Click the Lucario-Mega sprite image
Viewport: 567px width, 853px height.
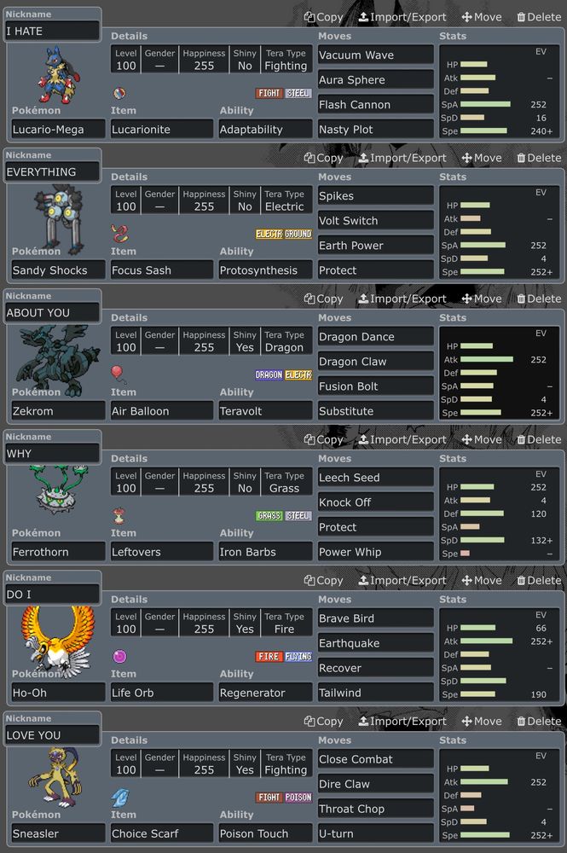click(59, 75)
